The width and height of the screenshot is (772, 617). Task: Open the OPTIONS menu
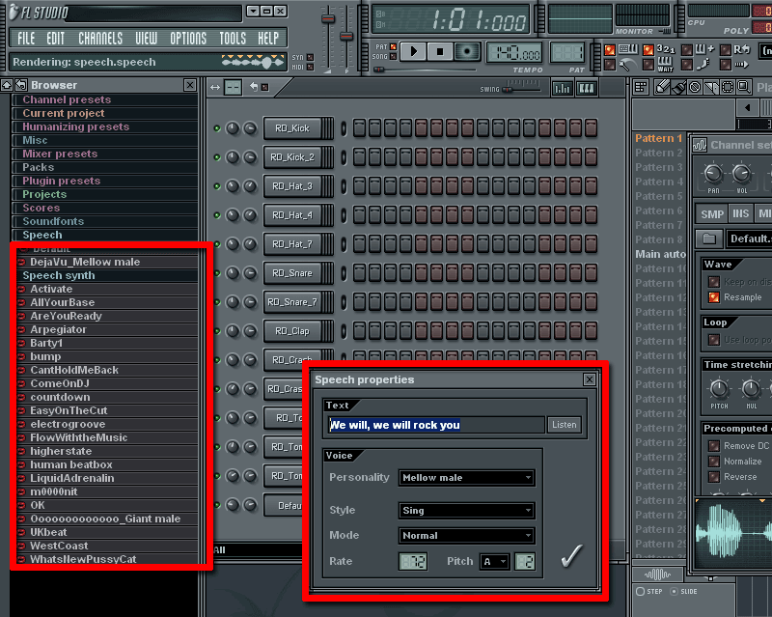click(188, 38)
